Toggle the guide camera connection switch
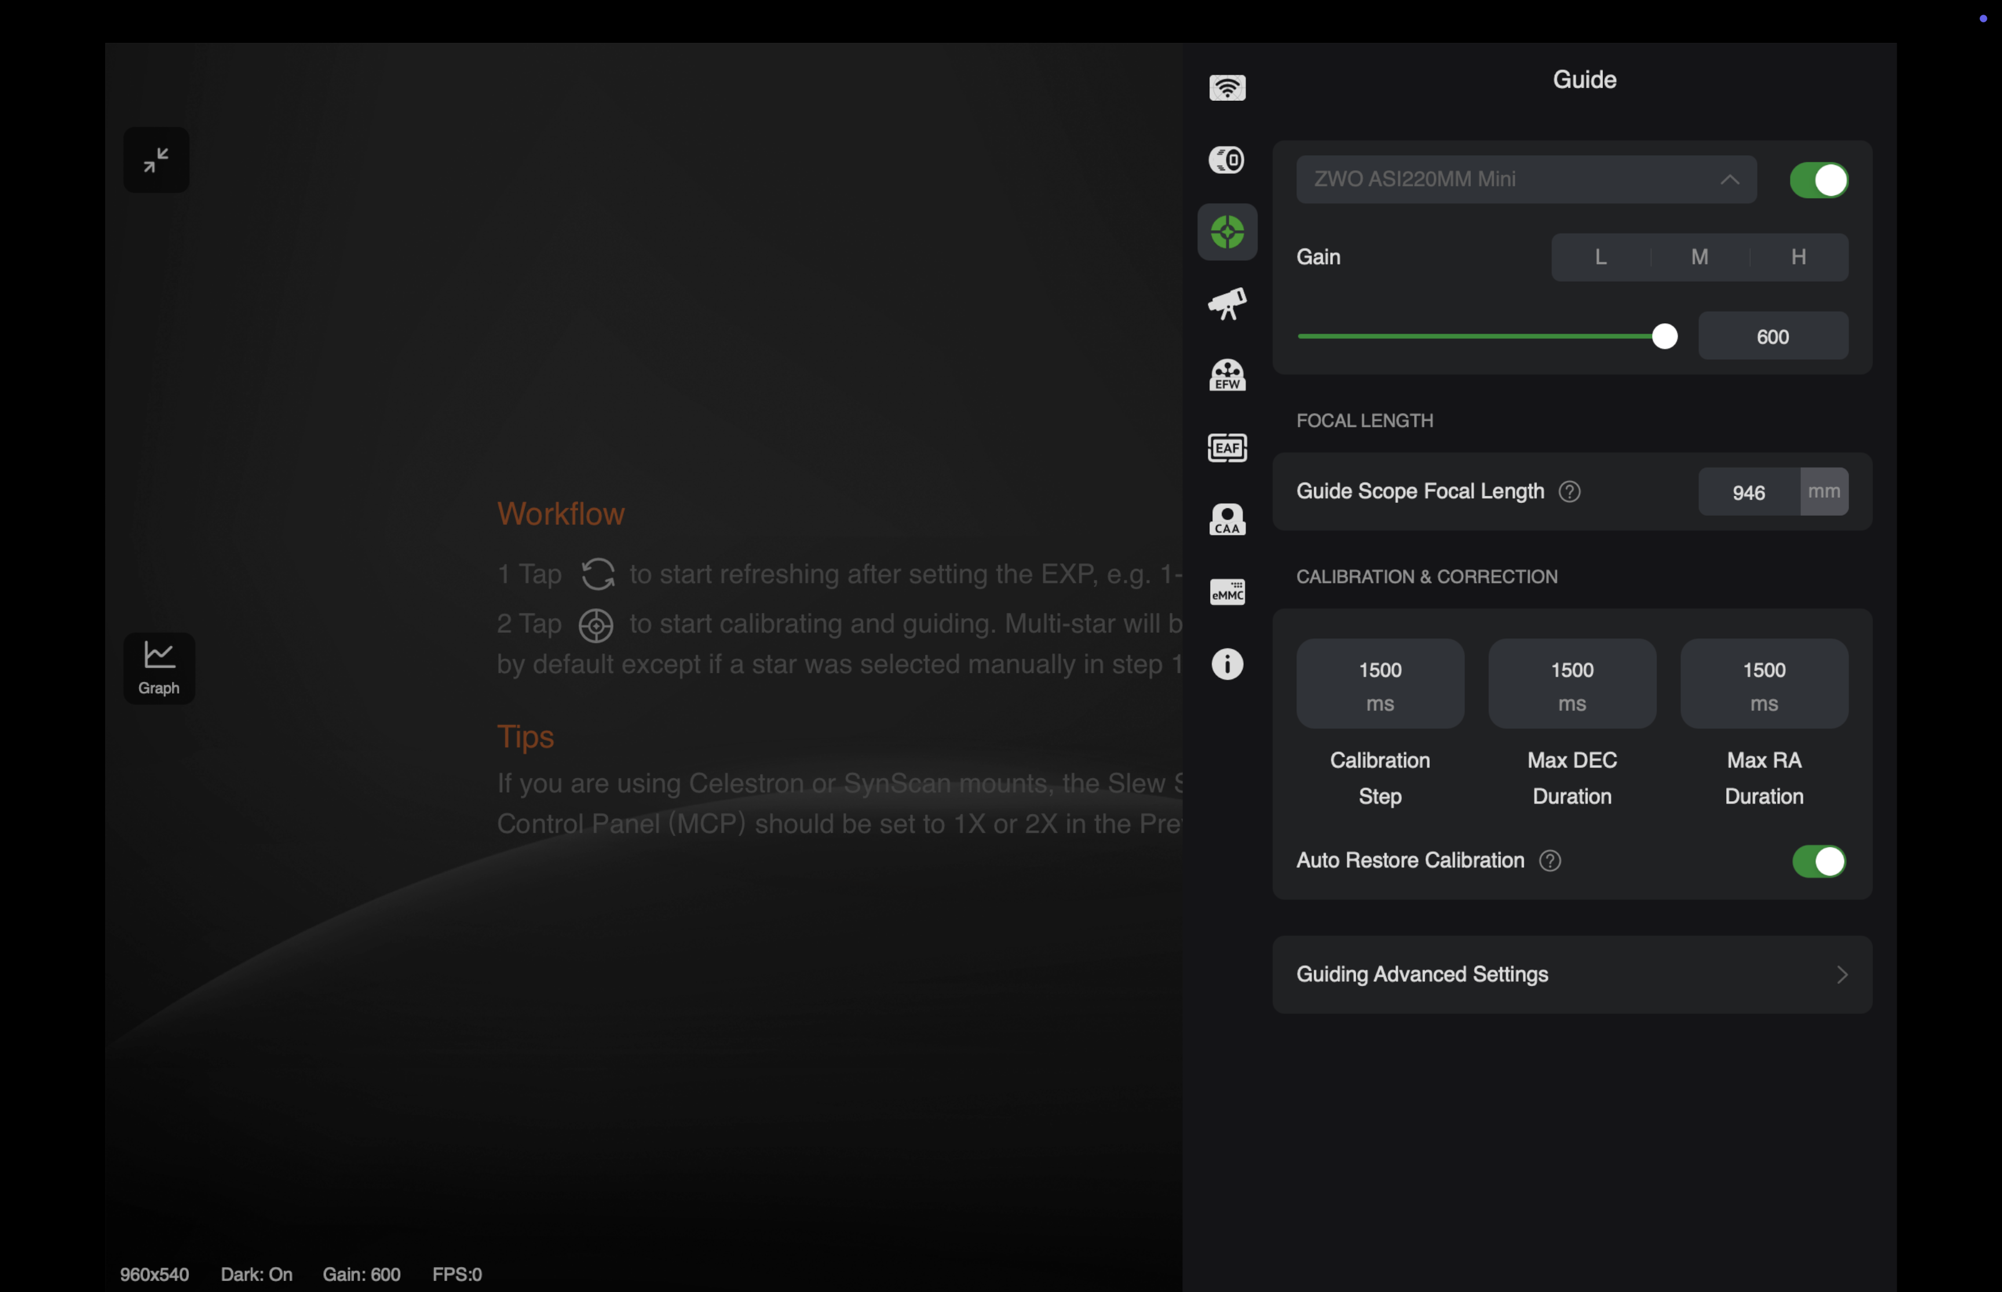The image size is (2002, 1292). point(1818,180)
